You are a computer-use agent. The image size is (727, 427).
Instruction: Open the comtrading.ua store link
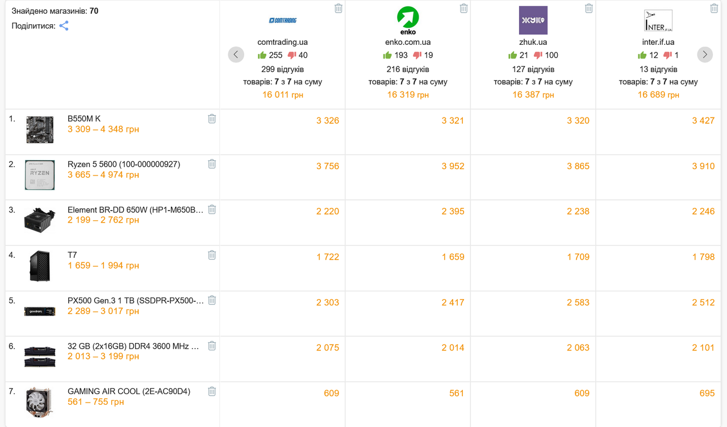pos(283,42)
